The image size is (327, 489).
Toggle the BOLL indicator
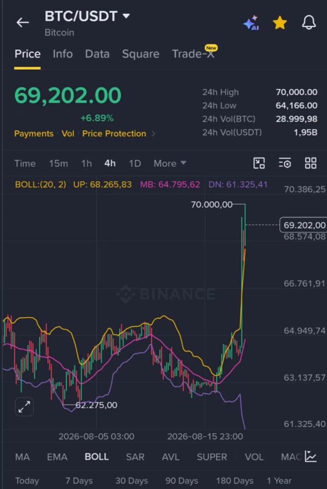(97, 457)
